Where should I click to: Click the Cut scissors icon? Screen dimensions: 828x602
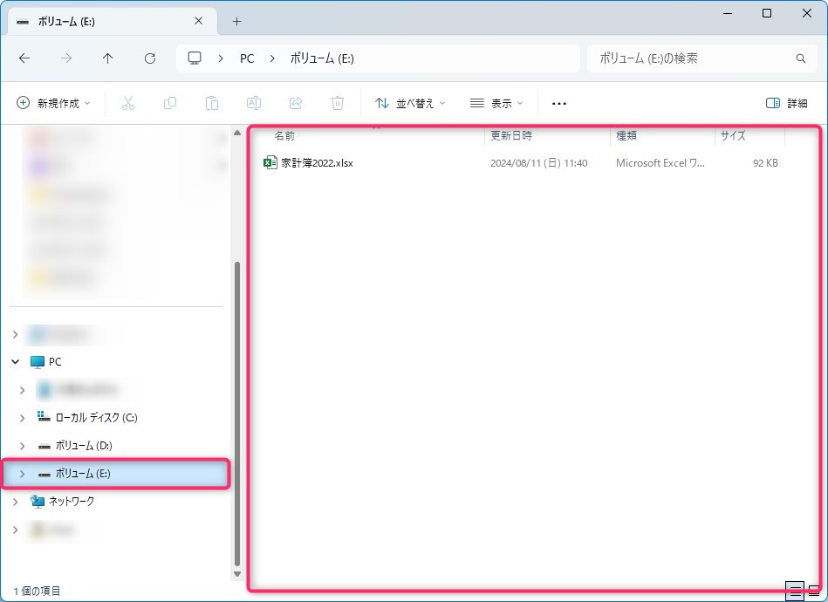point(128,103)
